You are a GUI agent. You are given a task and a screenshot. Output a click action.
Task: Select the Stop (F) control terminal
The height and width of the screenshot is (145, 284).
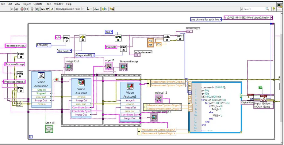(49, 128)
